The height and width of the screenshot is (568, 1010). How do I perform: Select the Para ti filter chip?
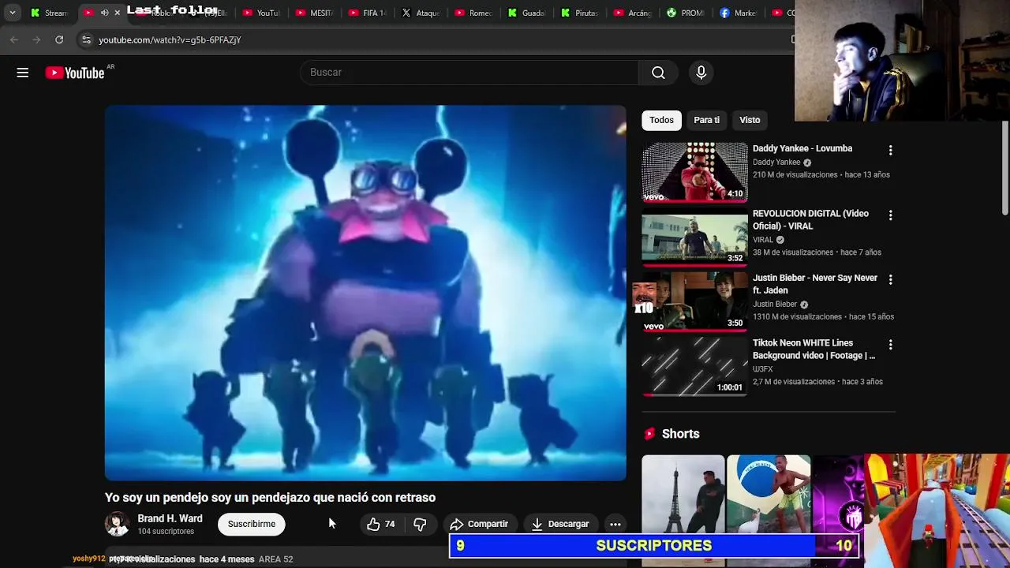coord(706,120)
